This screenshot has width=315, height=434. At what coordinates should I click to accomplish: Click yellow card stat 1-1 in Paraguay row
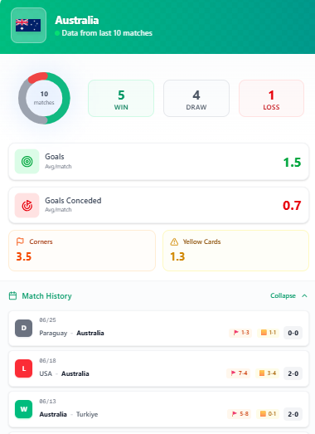coord(269,333)
